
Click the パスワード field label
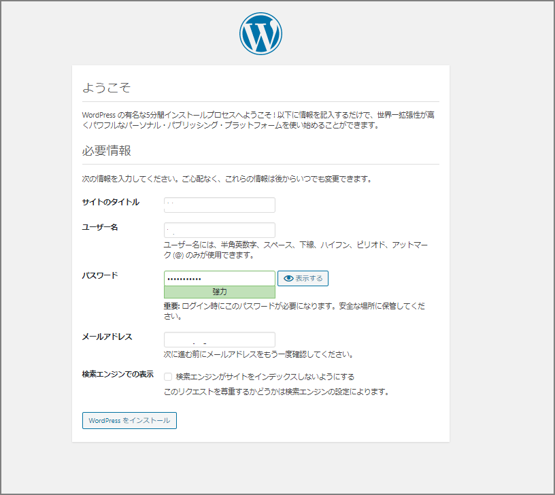[100, 275]
